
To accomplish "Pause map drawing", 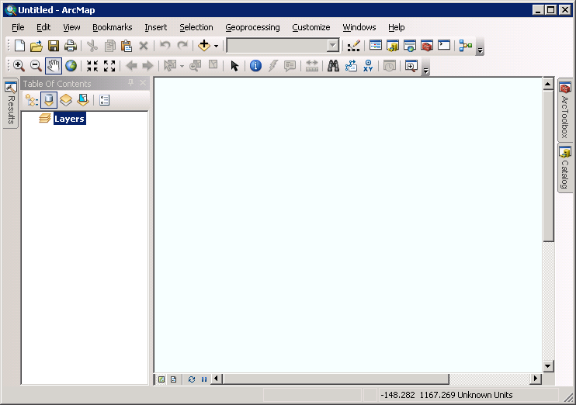I will coord(204,379).
